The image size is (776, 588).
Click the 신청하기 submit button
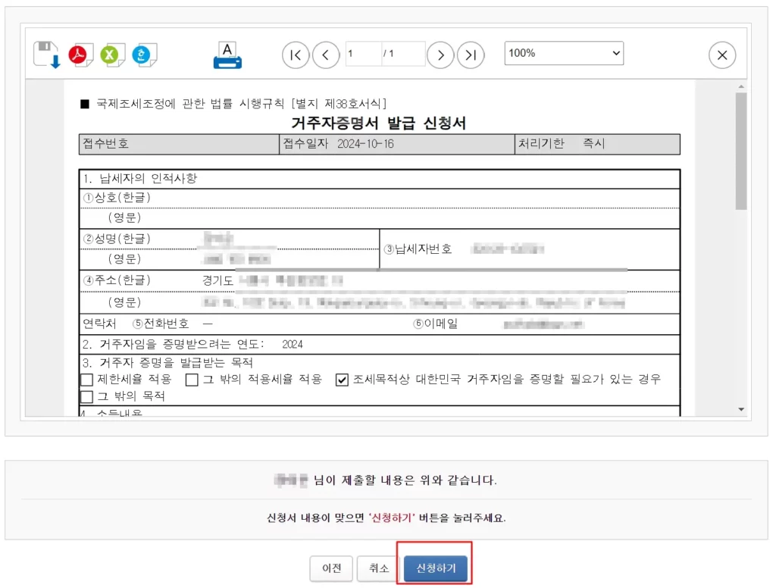coord(436,568)
